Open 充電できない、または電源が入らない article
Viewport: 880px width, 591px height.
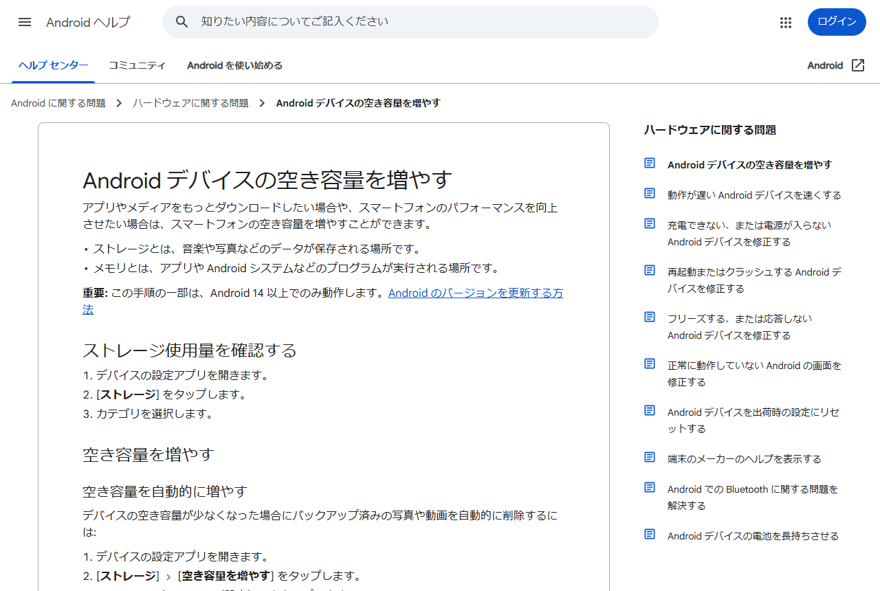point(749,234)
